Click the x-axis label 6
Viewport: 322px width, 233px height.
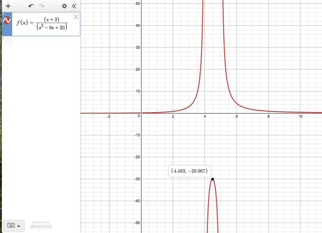[237, 116]
